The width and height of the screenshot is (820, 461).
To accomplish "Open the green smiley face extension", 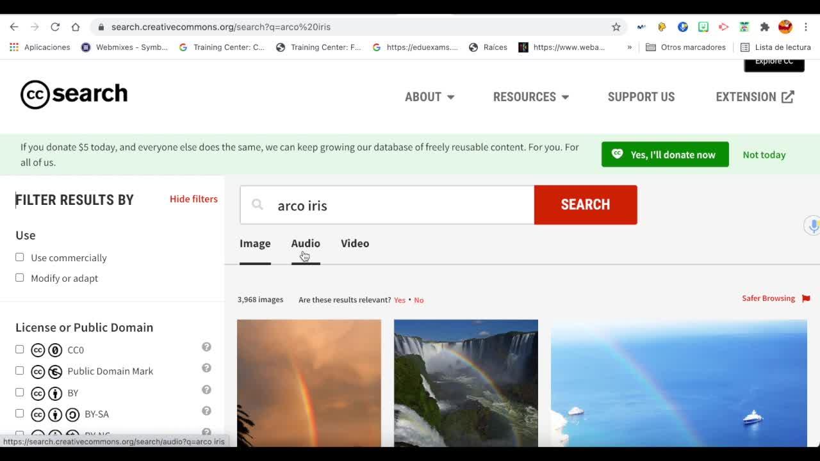I will 703,27.
